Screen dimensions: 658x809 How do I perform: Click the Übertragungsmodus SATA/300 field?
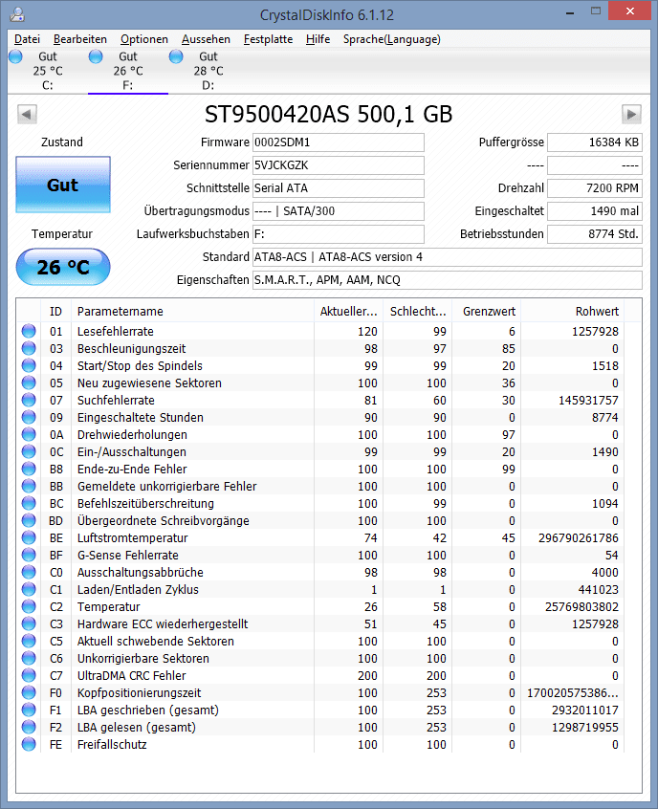[338, 211]
